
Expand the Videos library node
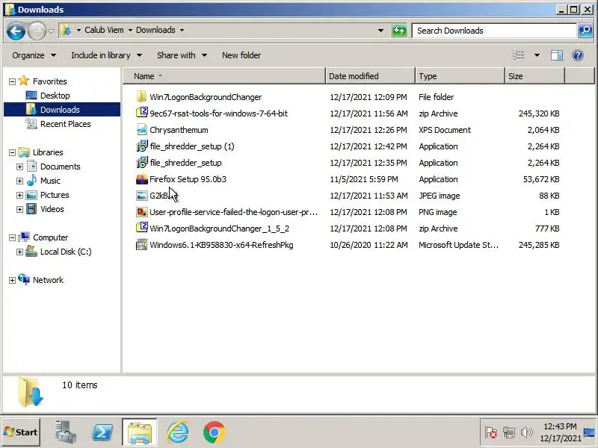(19, 209)
